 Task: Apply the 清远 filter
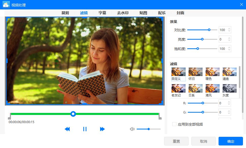[x=229, y=72]
